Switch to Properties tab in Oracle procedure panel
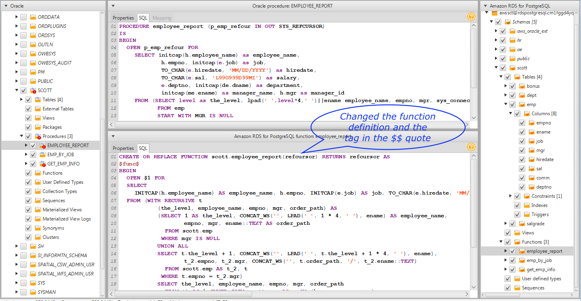581x301 pixels. pyautogui.click(x=123, y=18)
